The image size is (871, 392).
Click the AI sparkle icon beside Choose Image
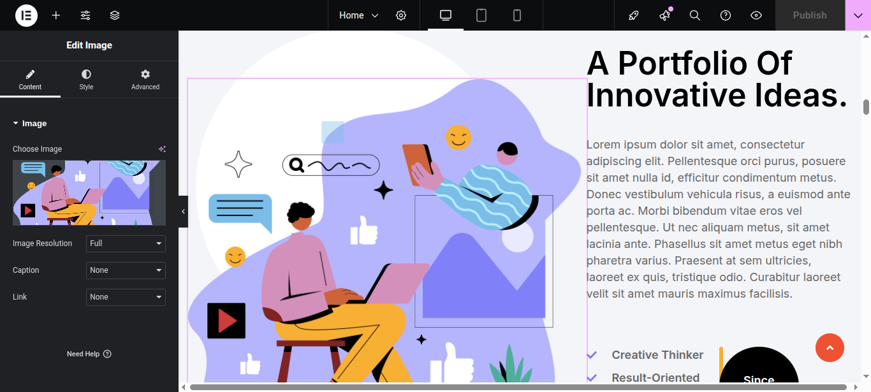click(x=162, y=149)
